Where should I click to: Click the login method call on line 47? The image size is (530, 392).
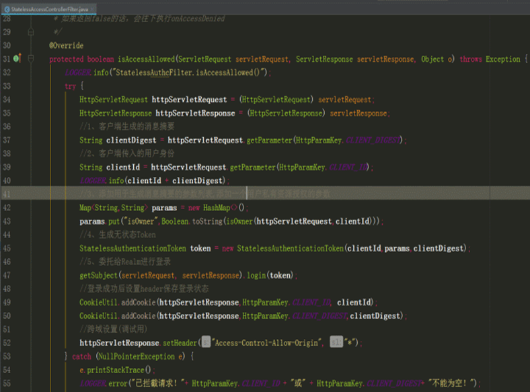click(x=256, y=276)
